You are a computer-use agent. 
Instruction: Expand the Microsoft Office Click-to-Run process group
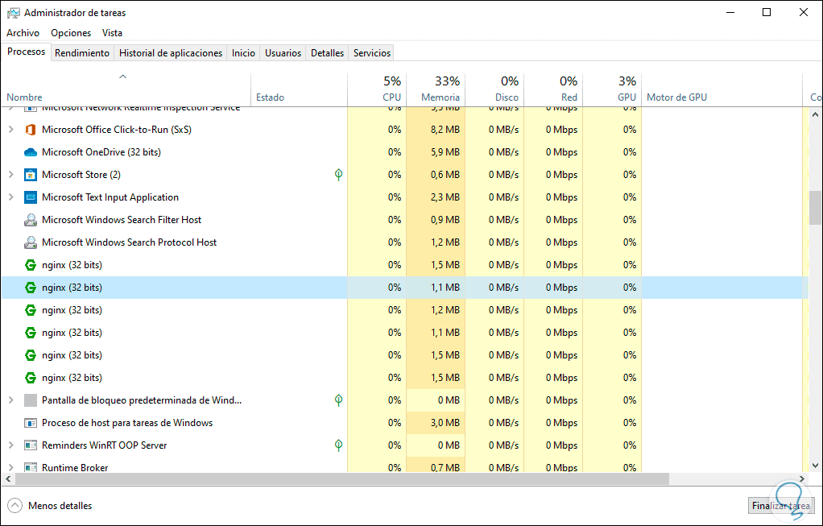(10, 130)
